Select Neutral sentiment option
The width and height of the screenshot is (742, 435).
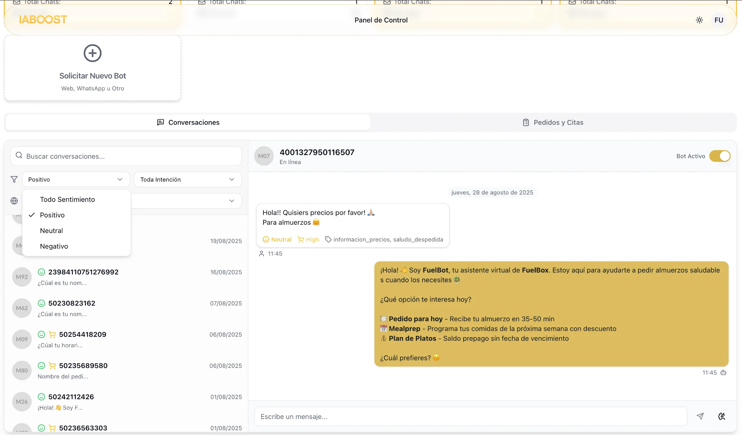(51, 230)
